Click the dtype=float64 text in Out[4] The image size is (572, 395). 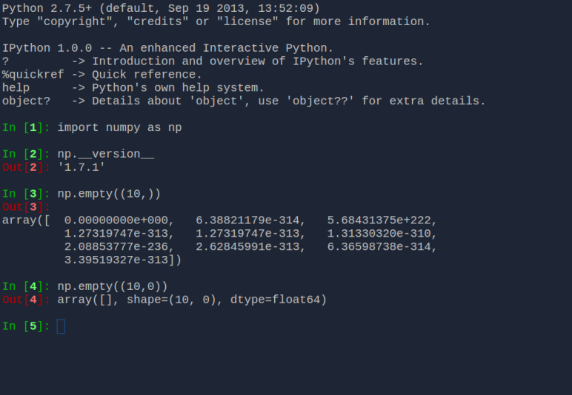point(279,300)
